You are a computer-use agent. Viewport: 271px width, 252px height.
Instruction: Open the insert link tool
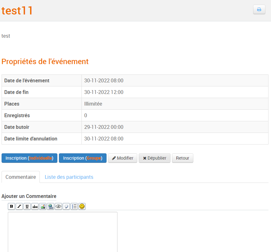pyautogui.click(x=50, y=206)
